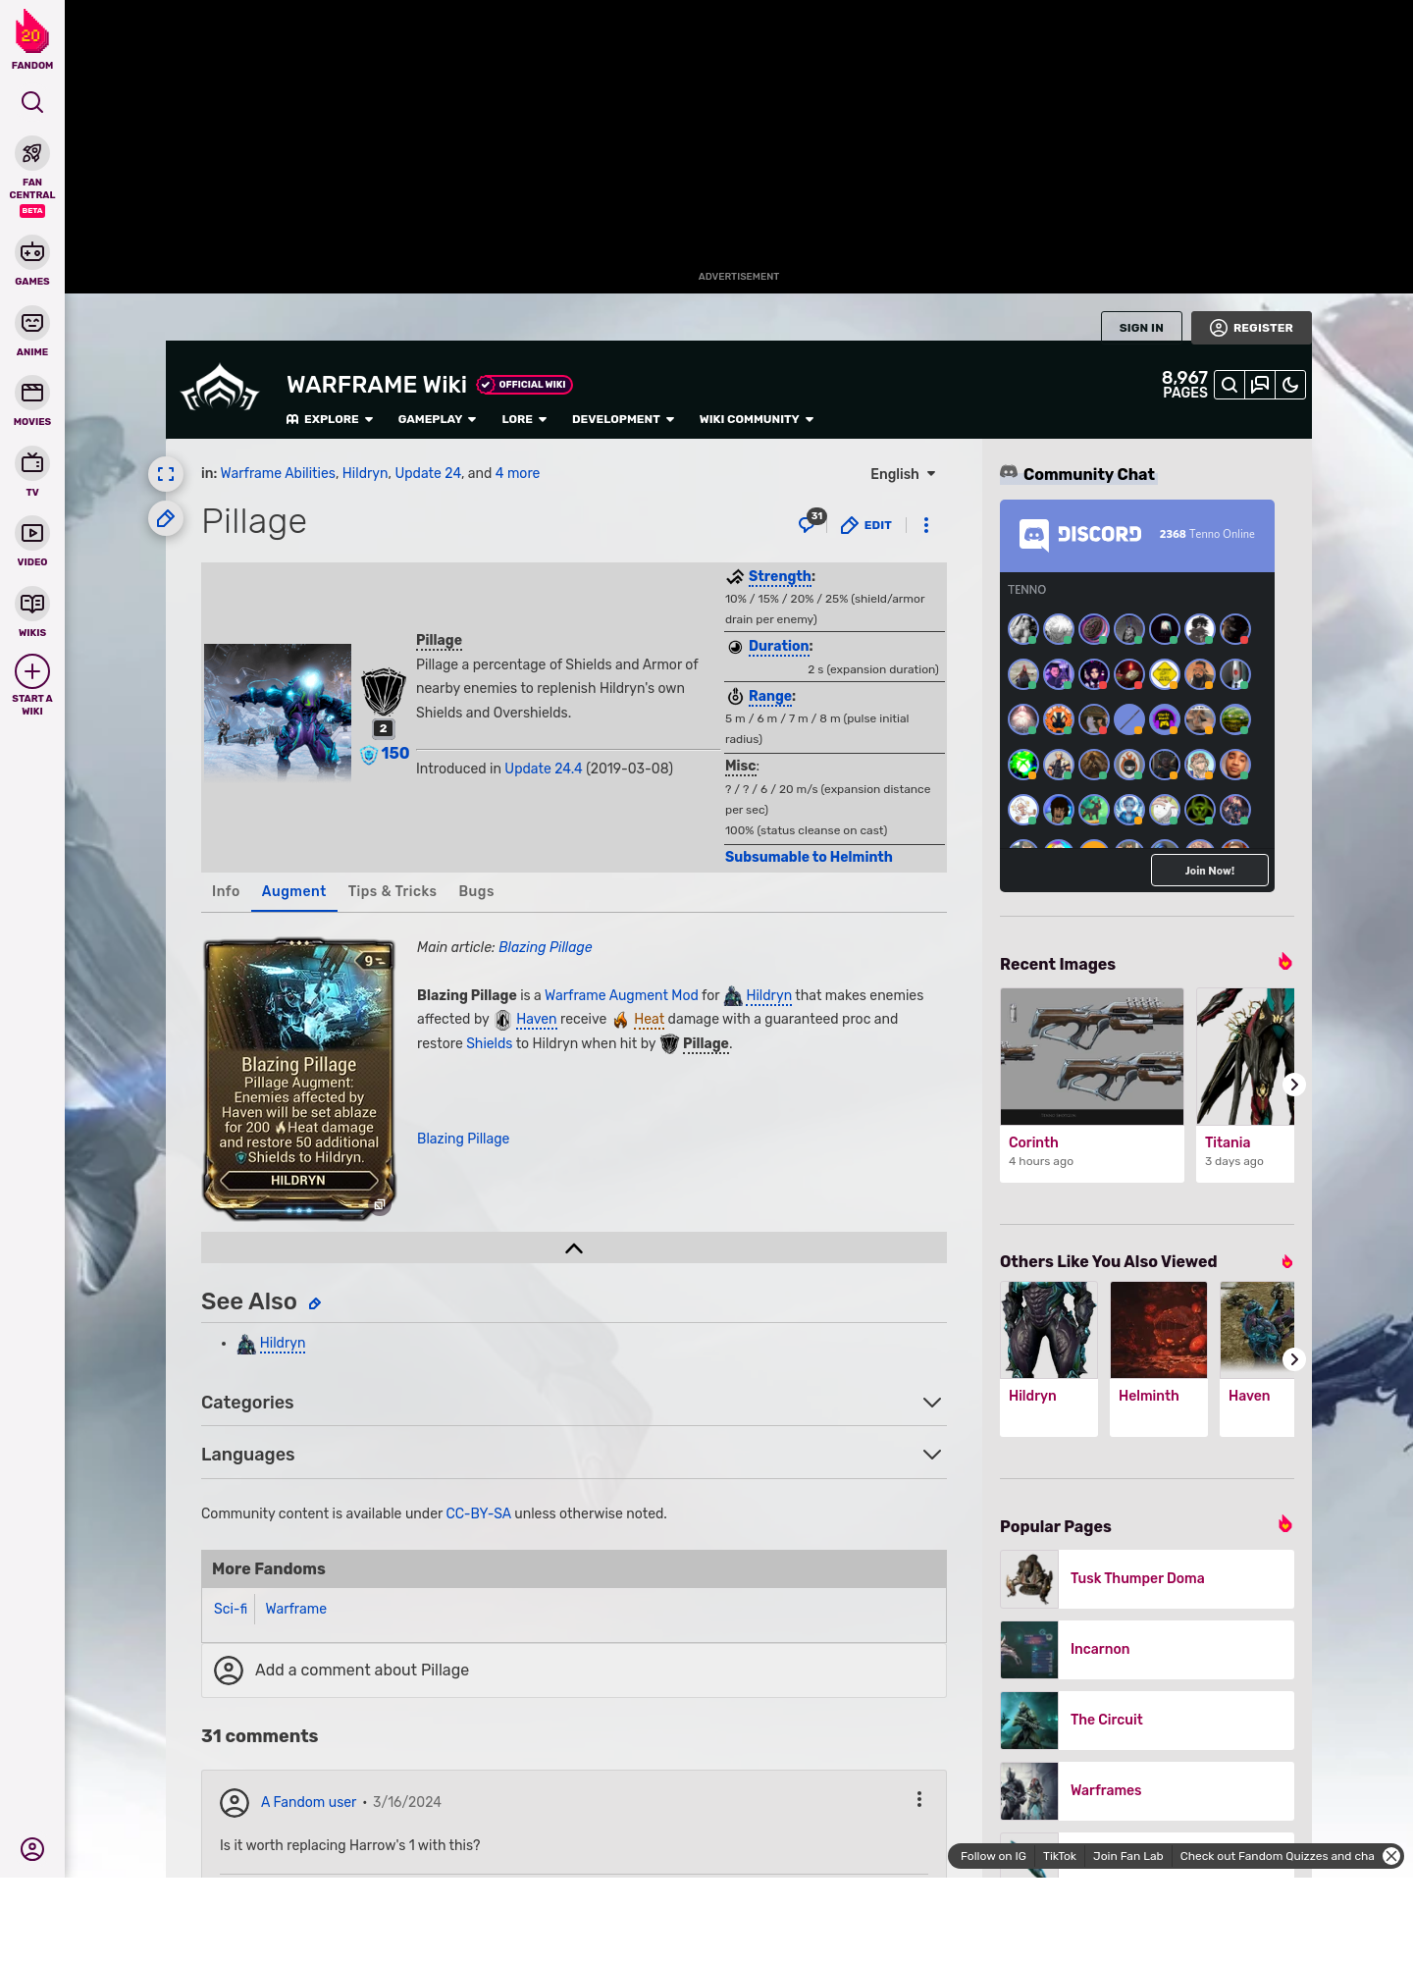The height and width of the screenshot is (1963, 1413).
Task: Open the page's more-actions three-dot menu
Action: click(925, 525)
